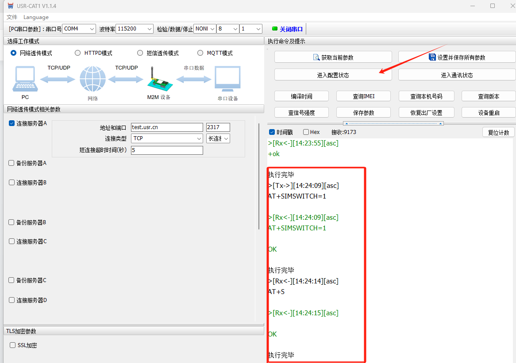The height and width of the screenshot is (363, 516).
Task: Uncheck the 时间戳 timestamp checkbox
Action: [x=272, y=132]
